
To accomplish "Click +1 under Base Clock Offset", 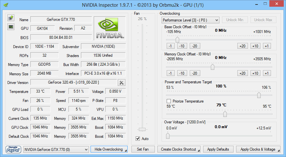I will [x=267, y=46].
